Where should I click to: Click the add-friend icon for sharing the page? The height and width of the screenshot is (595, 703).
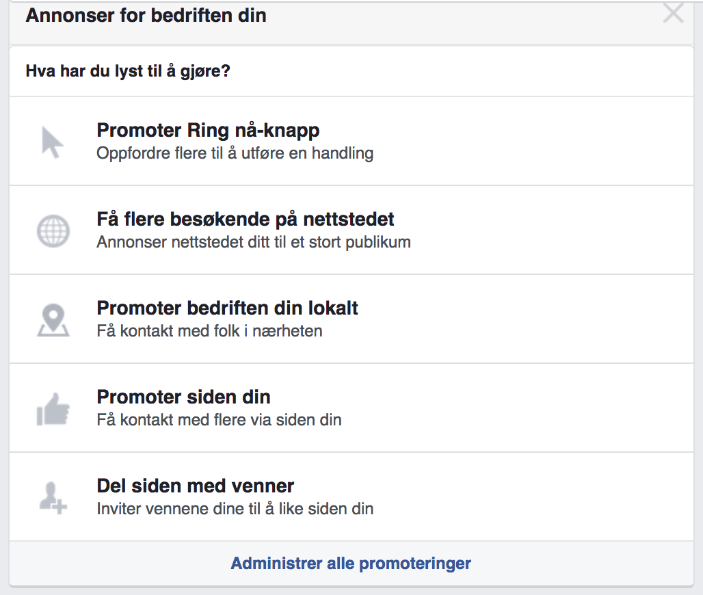(x=53, y=498)
